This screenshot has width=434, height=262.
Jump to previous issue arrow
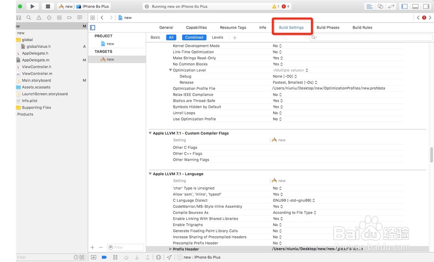(418, 17)
